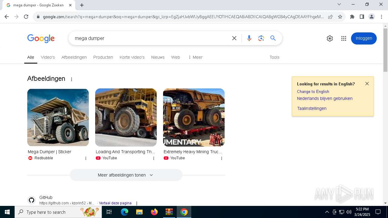Bookmark this tab with star icon
Image resolution: width=388 pixels, height=218 pixels.
coord(340,17)
